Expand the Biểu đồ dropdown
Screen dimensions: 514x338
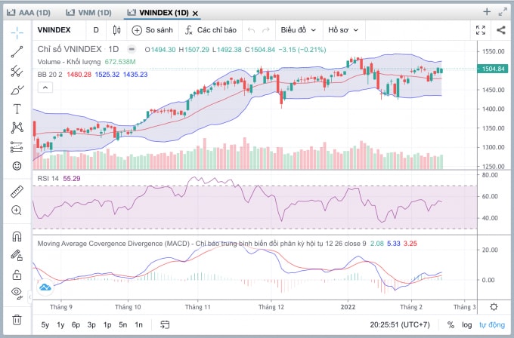(x=299, y=30)
